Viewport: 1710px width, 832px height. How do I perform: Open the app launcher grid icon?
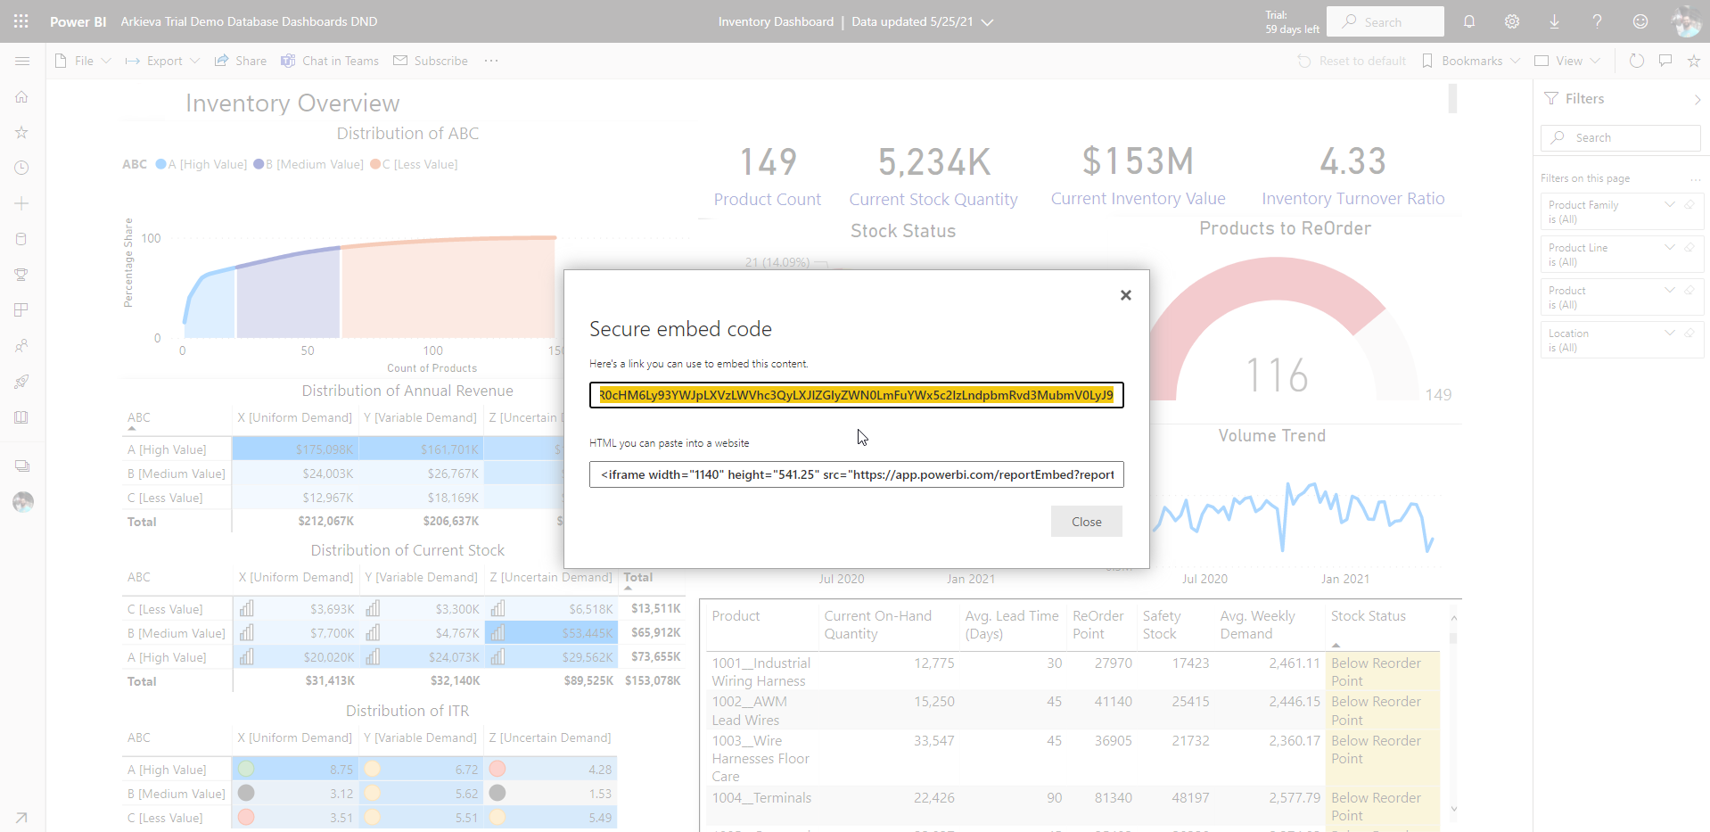[21, 21]
